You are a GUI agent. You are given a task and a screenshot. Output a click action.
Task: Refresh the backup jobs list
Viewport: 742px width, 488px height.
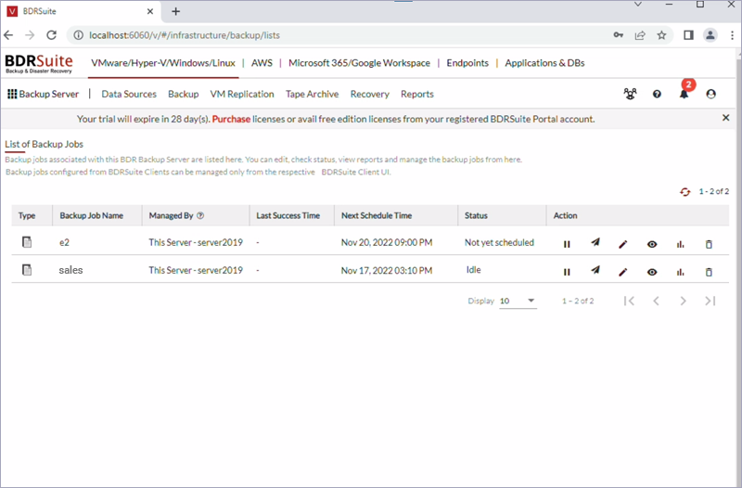pos(684,192)
